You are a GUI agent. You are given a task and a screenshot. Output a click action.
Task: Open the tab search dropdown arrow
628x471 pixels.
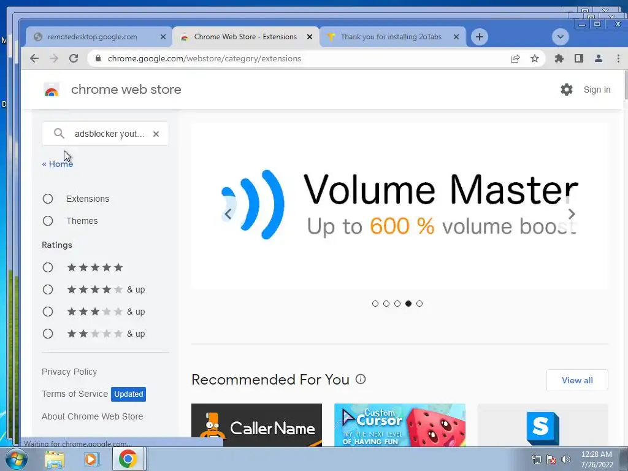(561, 37)
